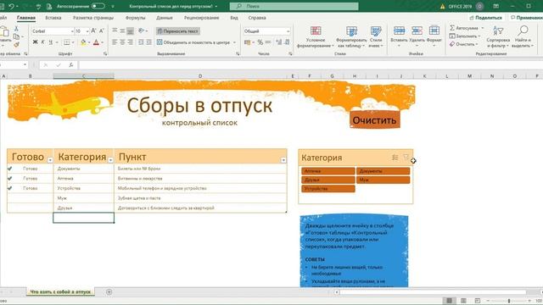
Task: Increase the cell indent
Action: [149, 42]
